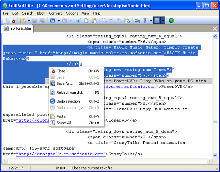Expand the Font dropdown arrow

point(151,21)
